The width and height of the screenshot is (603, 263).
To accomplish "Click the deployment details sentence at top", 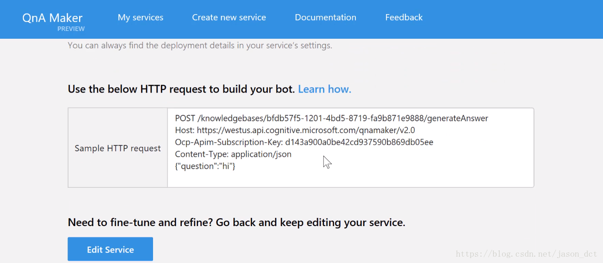I will pyautogui.click(x=200, y=46).
